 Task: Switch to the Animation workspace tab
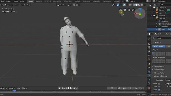tap(87, 2)
